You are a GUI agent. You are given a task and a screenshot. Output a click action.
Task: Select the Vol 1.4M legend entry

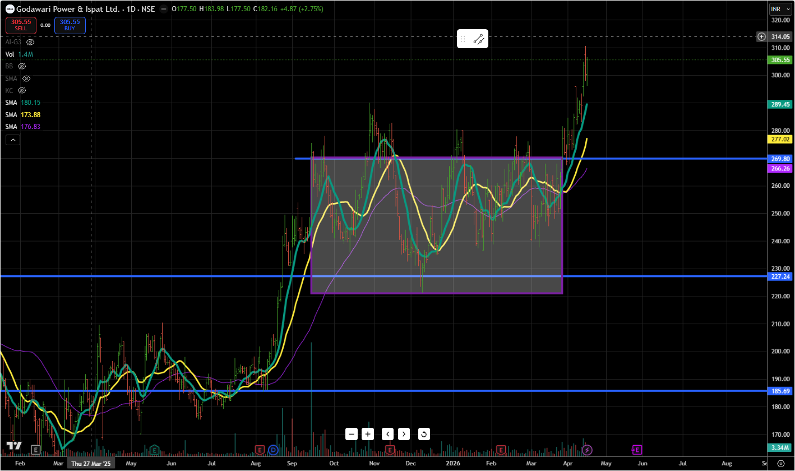(19, 54)
